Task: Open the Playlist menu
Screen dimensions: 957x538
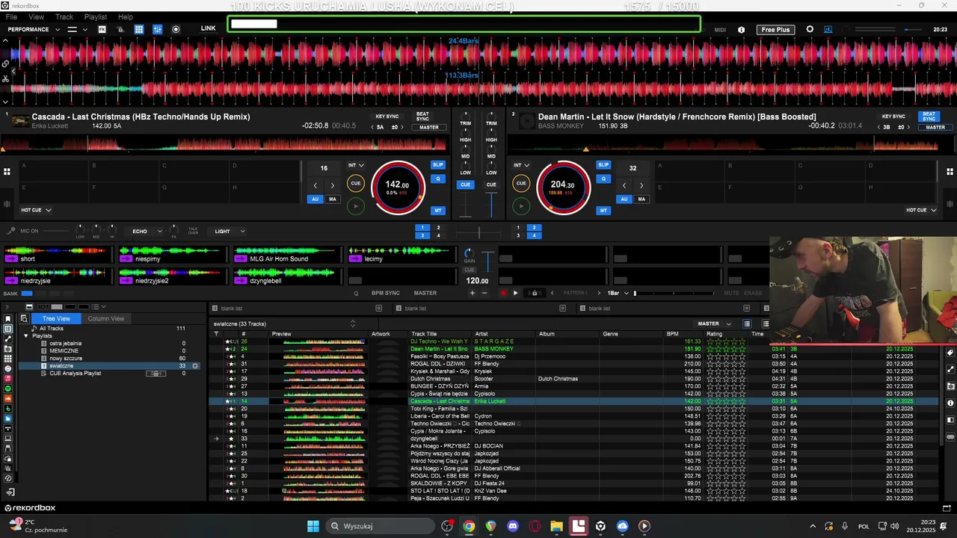Action: click(96, 16)
